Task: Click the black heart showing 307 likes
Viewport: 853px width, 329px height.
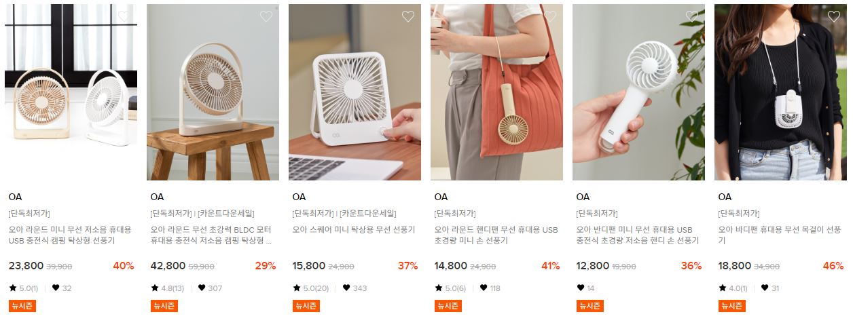Action: click(202, 288)
